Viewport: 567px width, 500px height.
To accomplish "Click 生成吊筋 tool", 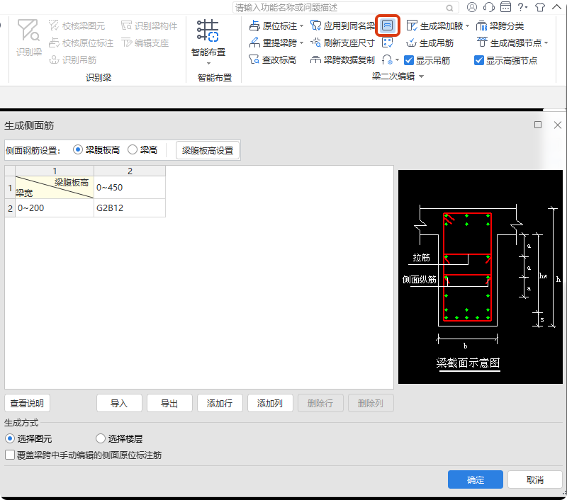I will (x=430, y=43).
